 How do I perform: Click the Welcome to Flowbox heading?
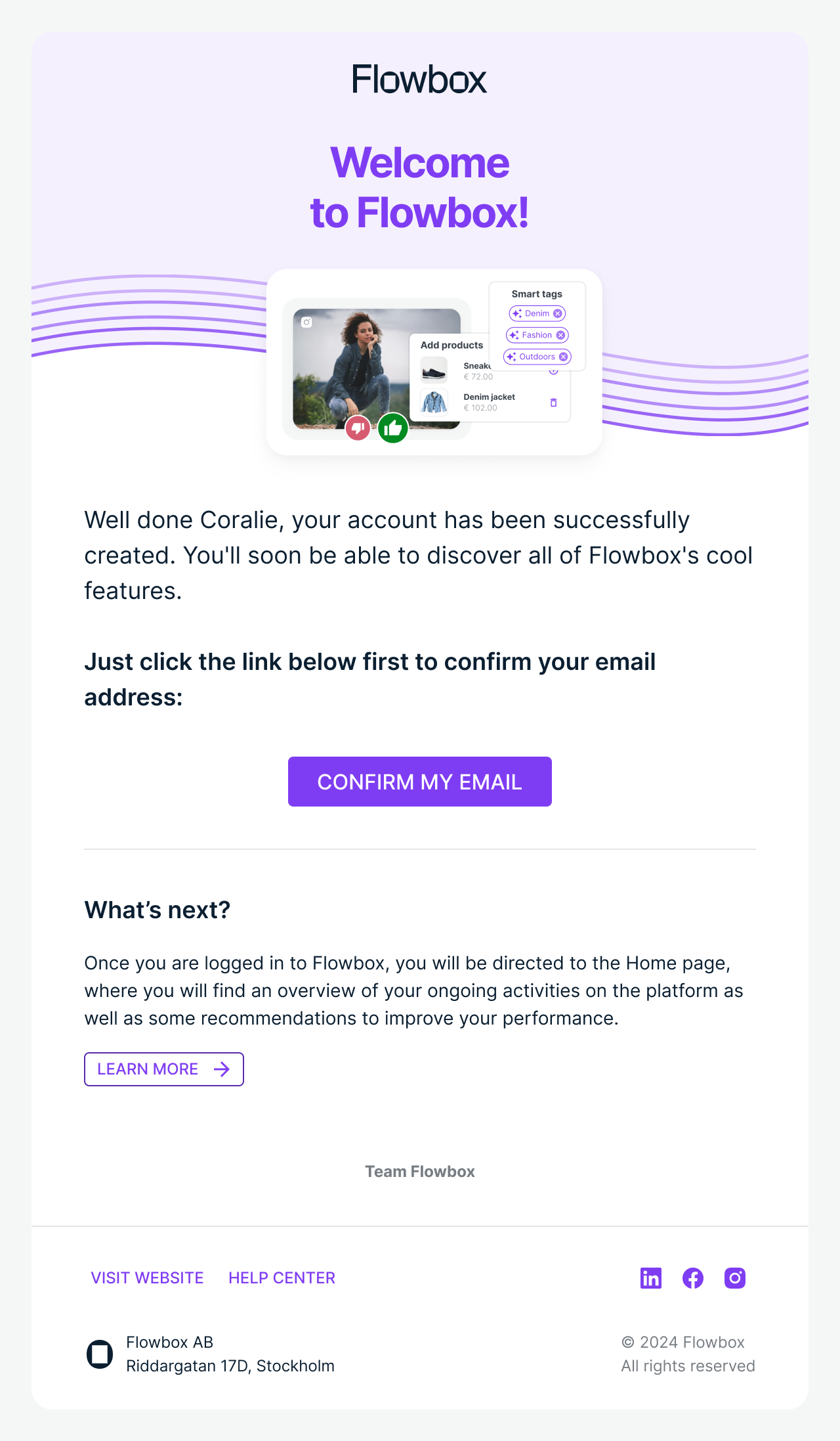419,188
